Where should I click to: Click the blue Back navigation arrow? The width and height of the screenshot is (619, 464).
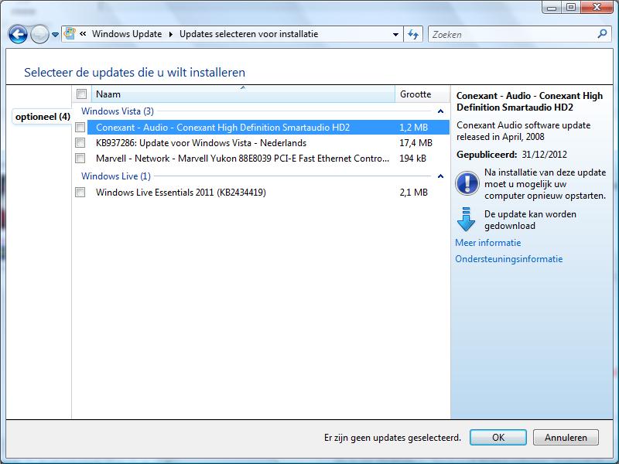click(x=18, y=34)
